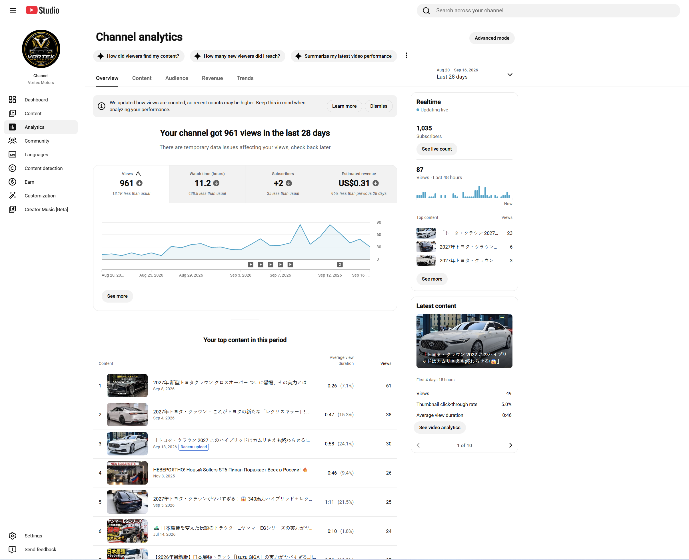Switch to the Content tab
Screen dimensions: 689x560
tap(142, 78)
